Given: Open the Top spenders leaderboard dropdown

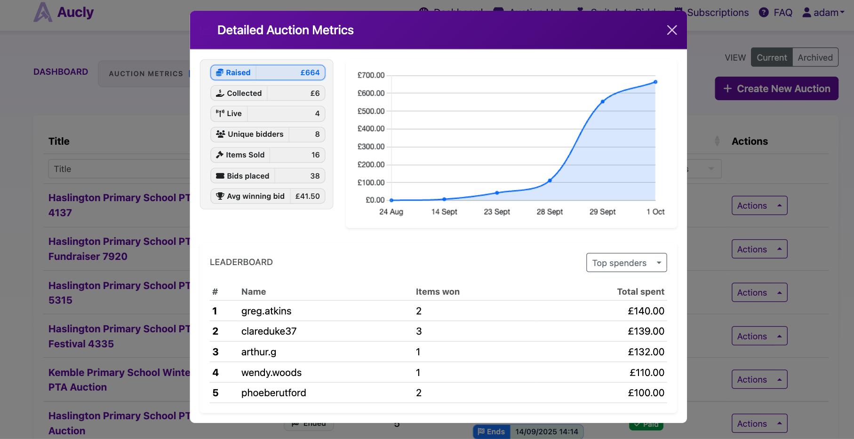Looking at the screenshot, I should (626, 262).
